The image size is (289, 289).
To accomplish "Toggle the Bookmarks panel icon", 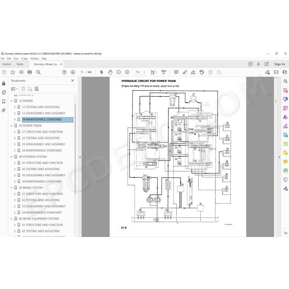I will click(x=3, y=101).
